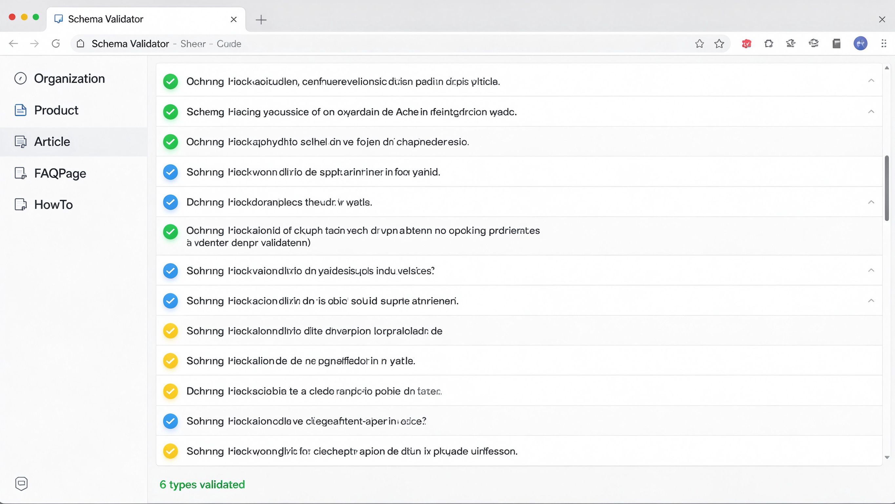This screenshot has height=504, width=895.
Task: Toggle yellow check on 'dite dnverpion' row
Action: click(x=170, y=331)
